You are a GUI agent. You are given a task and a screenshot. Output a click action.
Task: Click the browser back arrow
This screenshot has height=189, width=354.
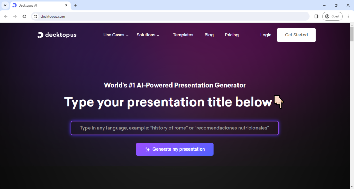click(6, 16)
